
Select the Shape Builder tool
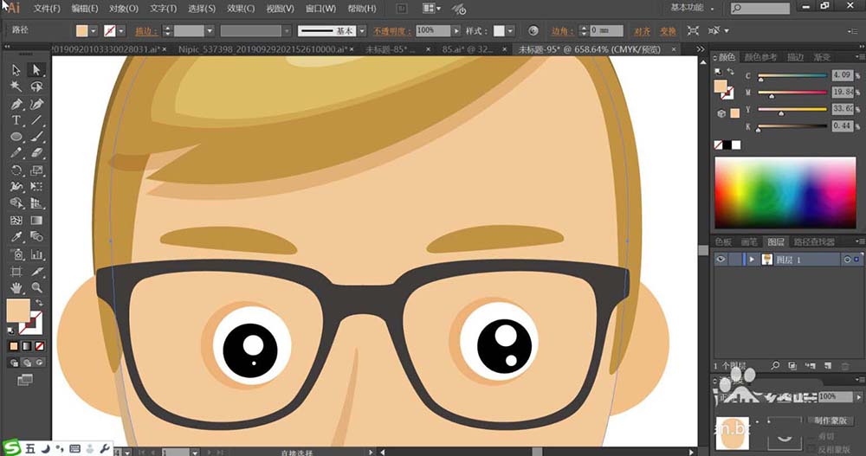pos(16,203)
